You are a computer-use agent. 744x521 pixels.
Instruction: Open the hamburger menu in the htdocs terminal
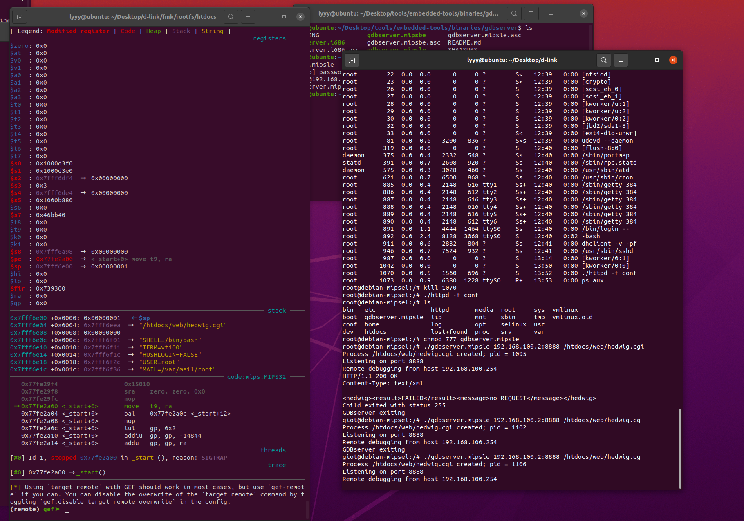click(248, 17)
